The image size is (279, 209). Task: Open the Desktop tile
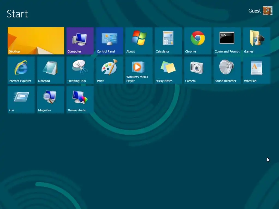[36, 41]
